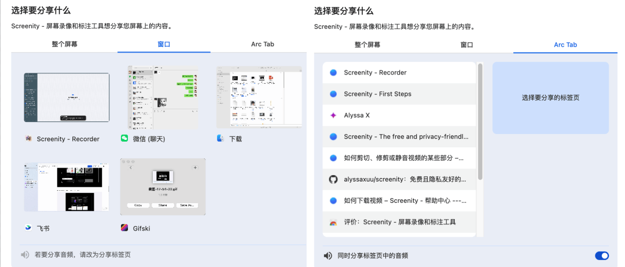625x267 pixels.
Task: Select the Screenity - Recorder window thumbnail
Action: coord(67,97)
